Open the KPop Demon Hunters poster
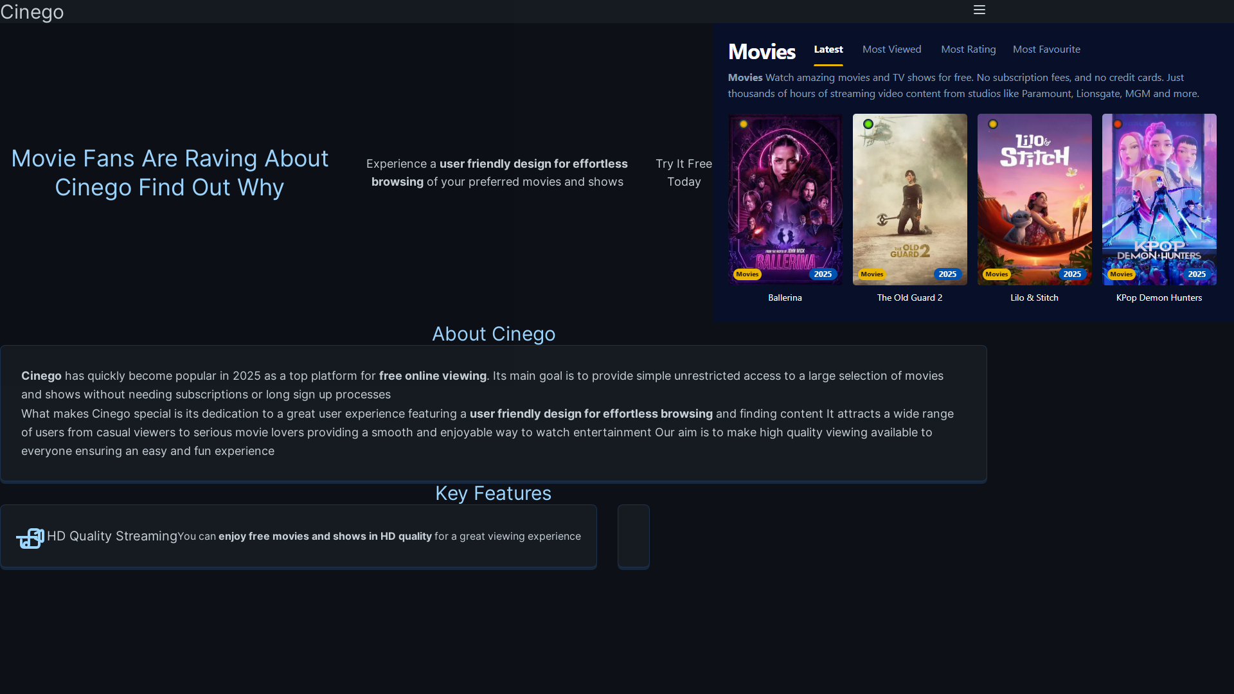 click(1159, 199)
